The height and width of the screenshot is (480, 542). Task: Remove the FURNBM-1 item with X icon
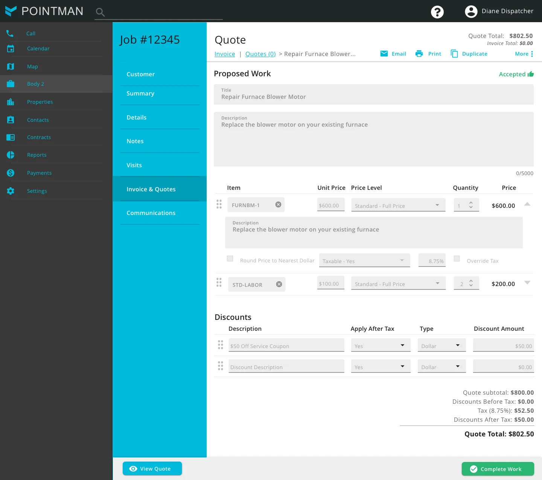[278, 204]
